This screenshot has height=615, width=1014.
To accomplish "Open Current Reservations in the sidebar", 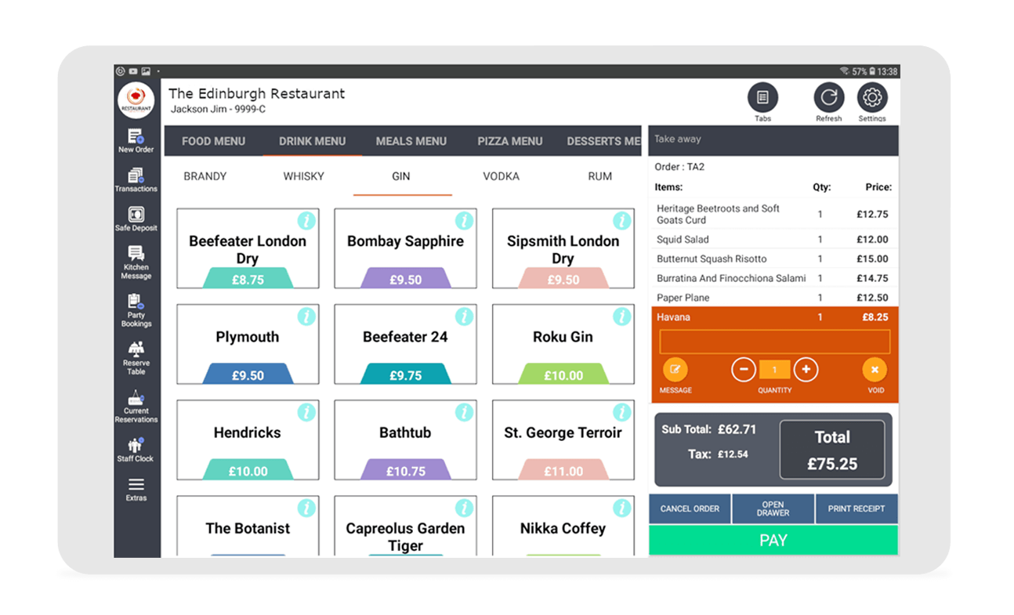I will tap(136, 406).
